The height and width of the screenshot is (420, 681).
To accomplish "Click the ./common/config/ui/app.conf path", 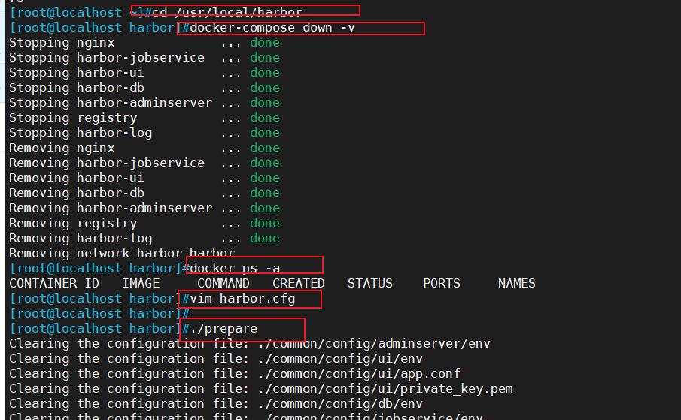I will pyautogui.click(x=359, y=374).
